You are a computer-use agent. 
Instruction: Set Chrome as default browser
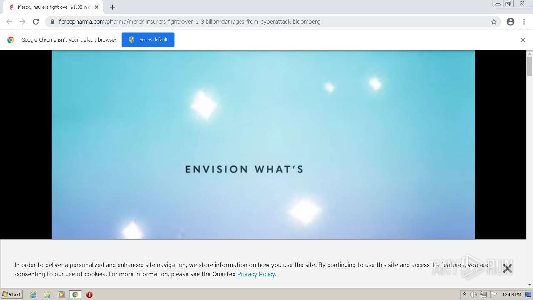(x=148, y=40)
